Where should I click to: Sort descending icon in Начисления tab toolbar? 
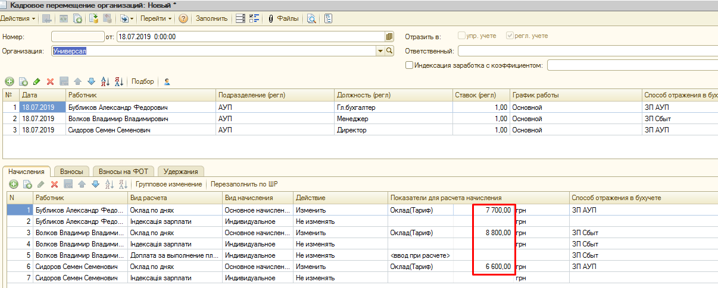122,184
